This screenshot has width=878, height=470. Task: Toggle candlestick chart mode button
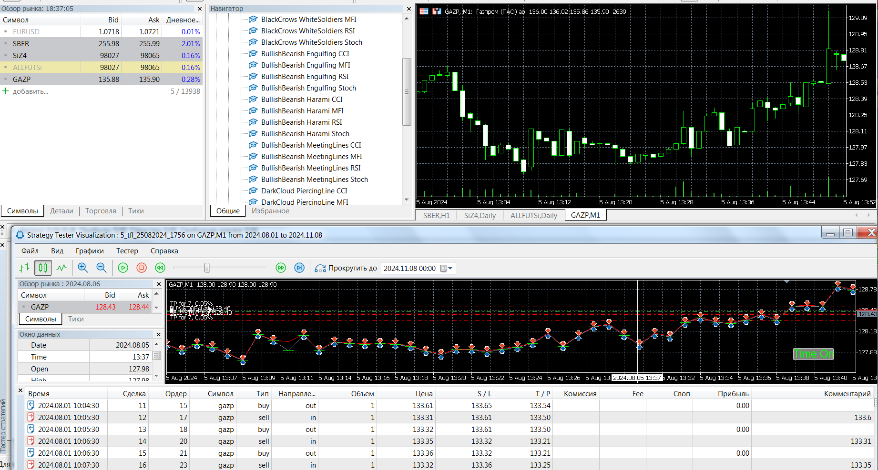(x=43, y=268)
